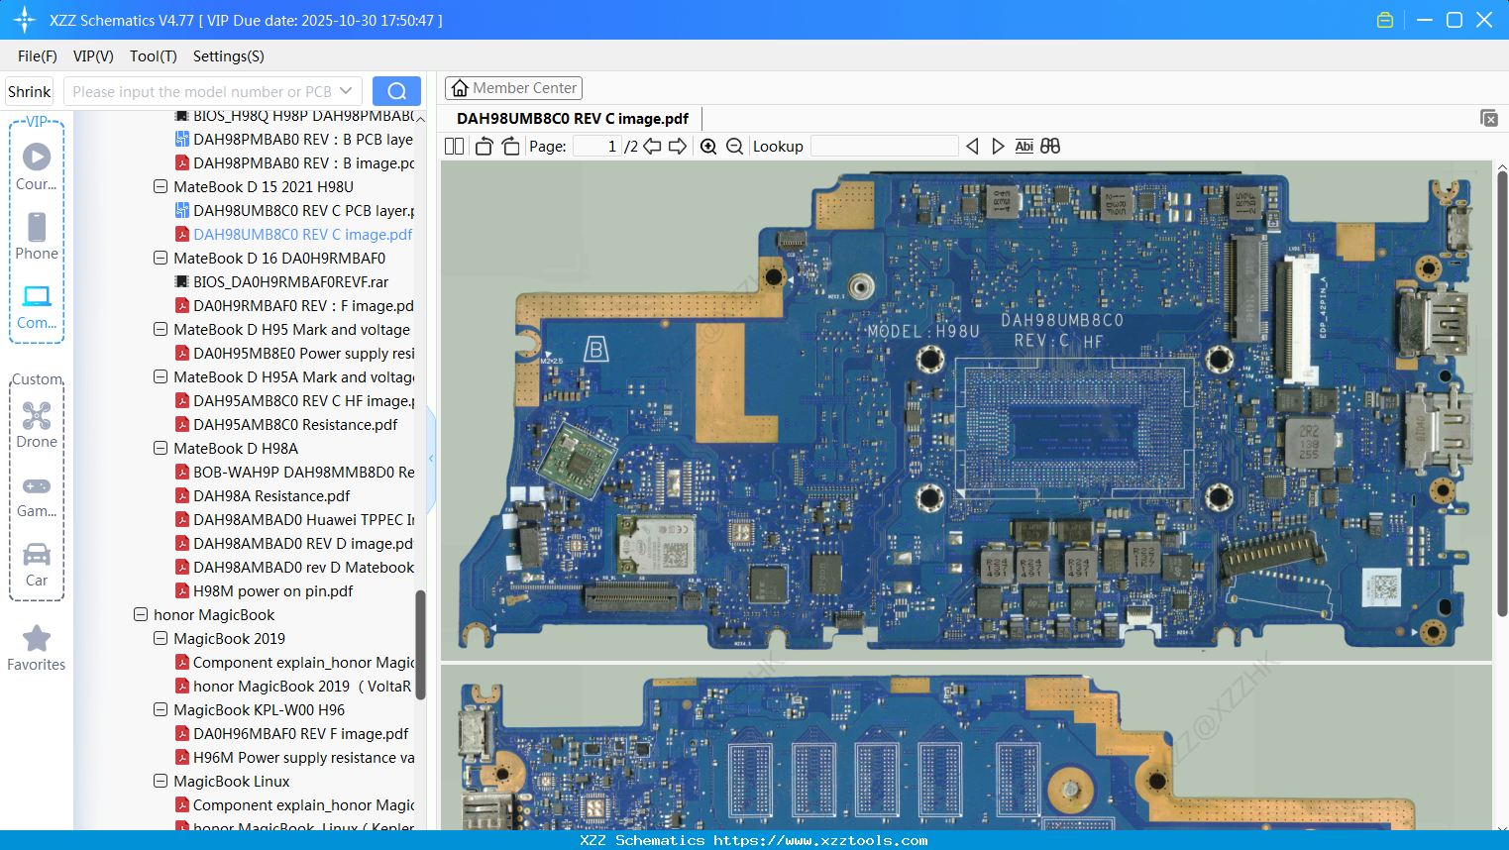Click the blue search magnifier button
This screenshot has width=1509, height=850.
pyautogui.click(x=396, y=91)
